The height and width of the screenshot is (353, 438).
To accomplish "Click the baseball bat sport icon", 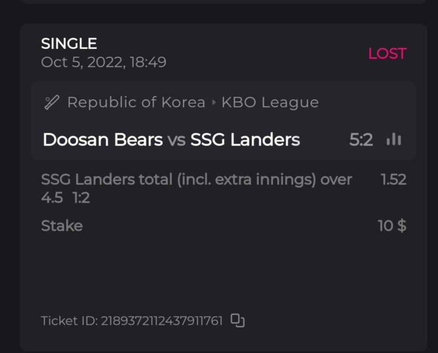I will (x=51, y=102).
